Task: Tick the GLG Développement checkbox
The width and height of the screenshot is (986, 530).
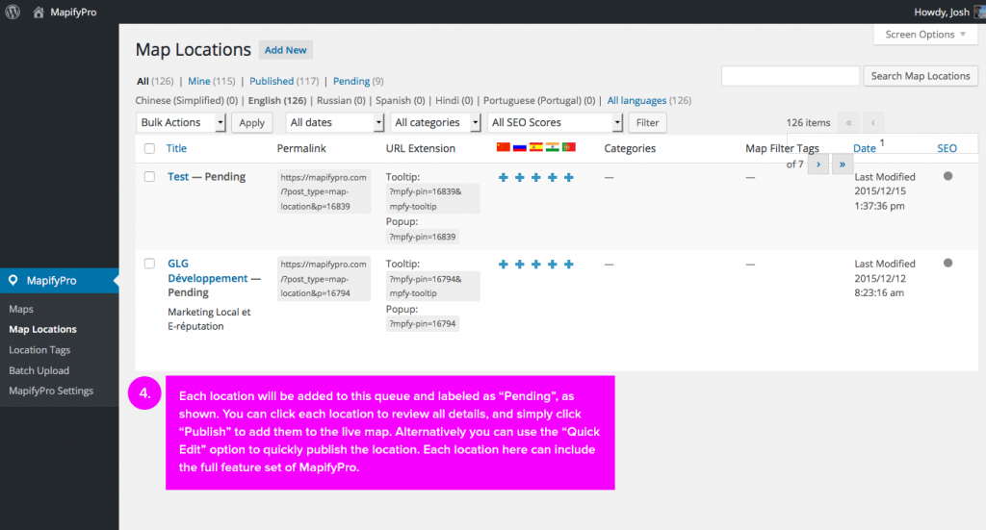Action: tap(149, 264)
